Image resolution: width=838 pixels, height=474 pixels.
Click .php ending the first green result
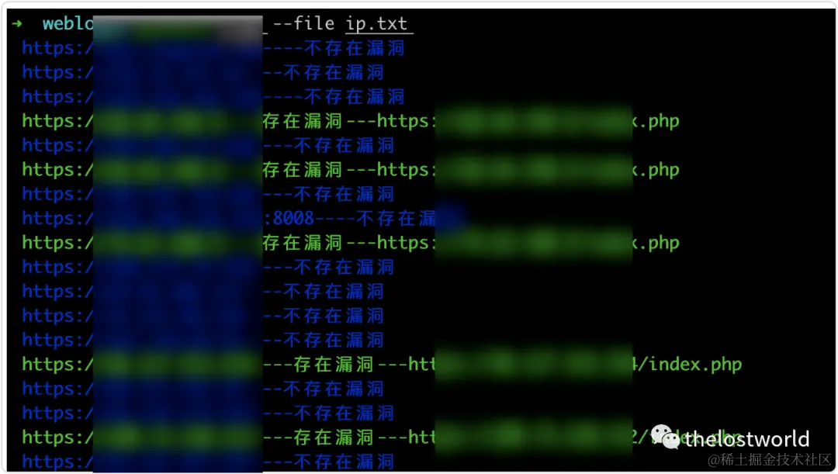(659, 121)
